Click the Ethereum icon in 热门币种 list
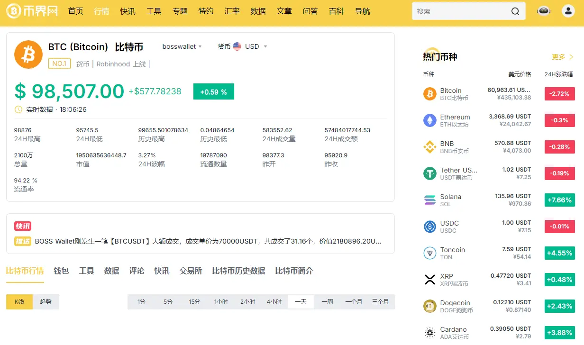The image size is (584, 345). click(x=429, y=120)
